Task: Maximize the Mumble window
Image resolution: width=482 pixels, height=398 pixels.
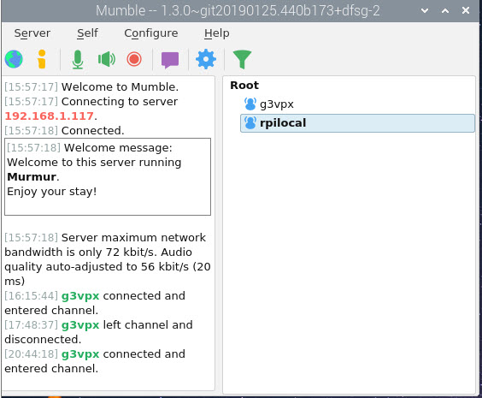Action: 445,11
